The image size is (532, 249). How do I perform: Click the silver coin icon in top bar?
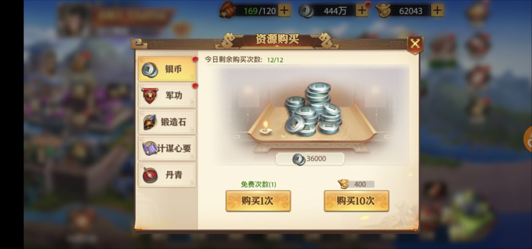click(x=306, y=11)
